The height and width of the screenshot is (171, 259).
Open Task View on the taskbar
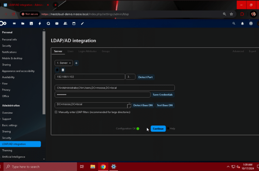[82, 167]
